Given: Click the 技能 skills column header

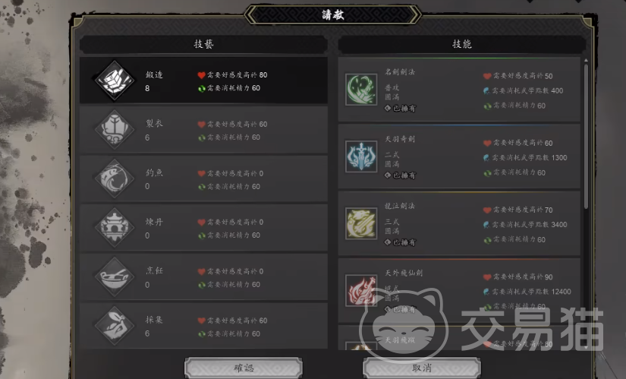Looking at the screenshot, I should tap(462, 44).
